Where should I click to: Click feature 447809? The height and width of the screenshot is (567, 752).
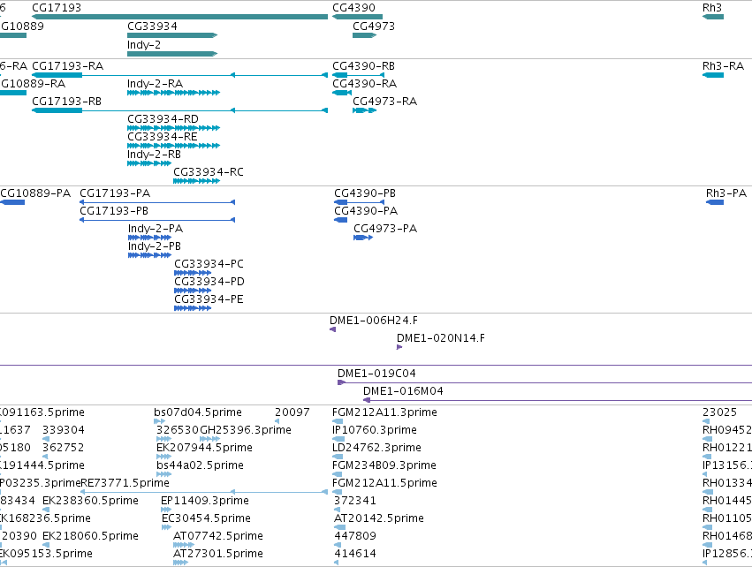[338, 546]
